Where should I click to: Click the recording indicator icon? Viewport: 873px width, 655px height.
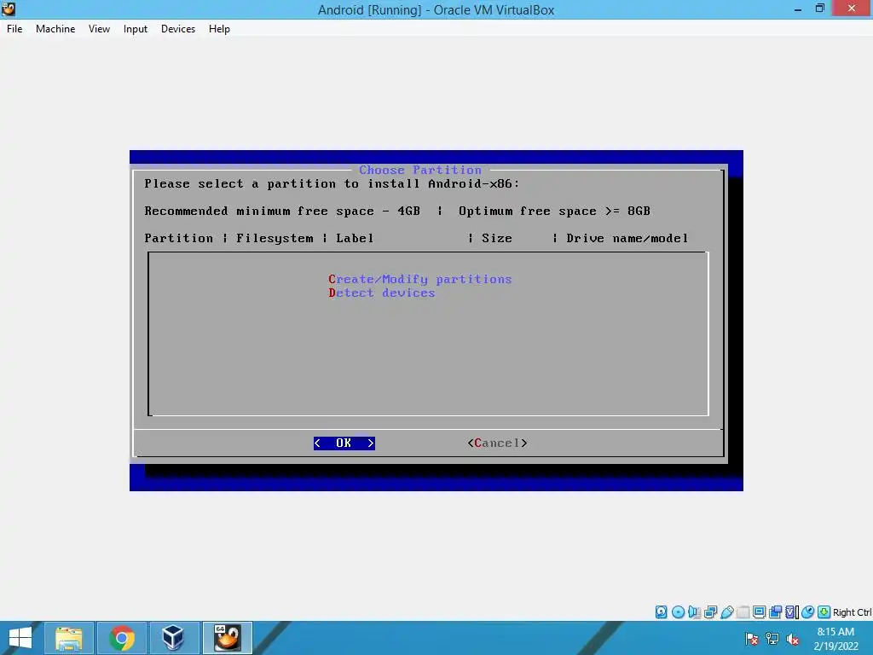775,612
